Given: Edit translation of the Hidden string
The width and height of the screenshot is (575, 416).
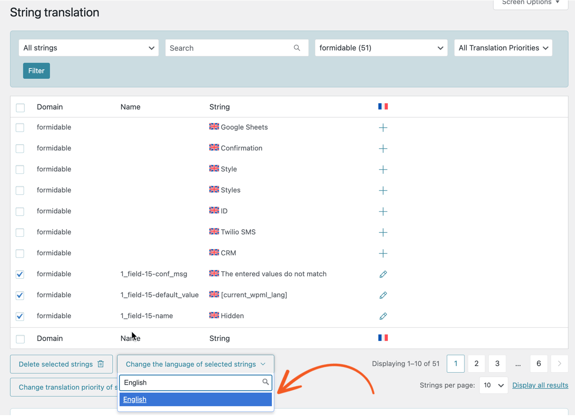Looking at the screenshot, I should tap(383, 316).
